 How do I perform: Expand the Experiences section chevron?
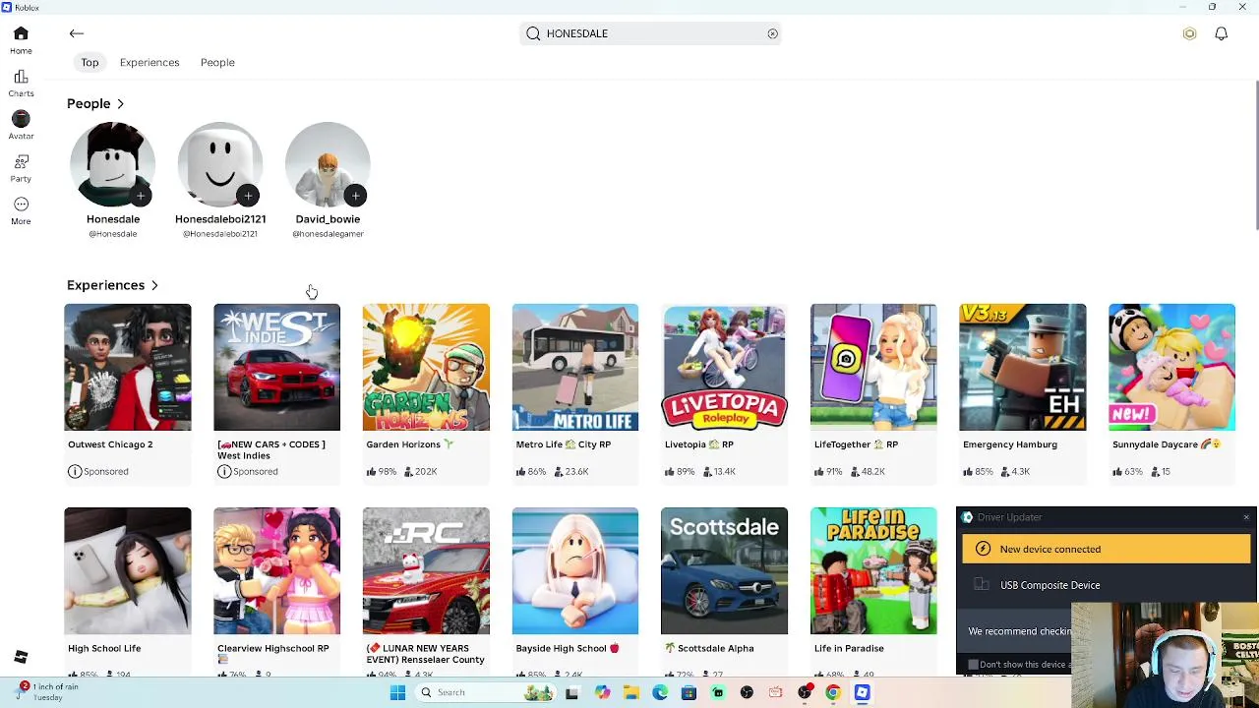154,286
